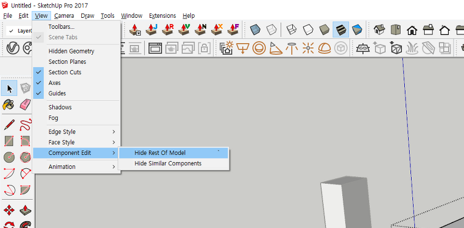Toggle Scene Tabs visibility
The image size is (464, 228).
pyautogui.click(x=77, y=37)
